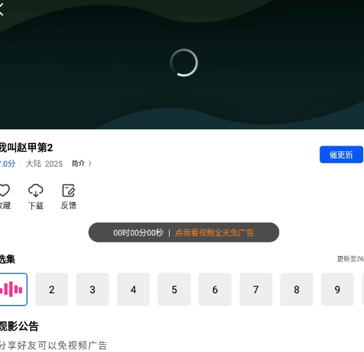This screenshot has height=352, width=364.
Task: Expand the 简介 chevron
Action: (x=90, y=163)
